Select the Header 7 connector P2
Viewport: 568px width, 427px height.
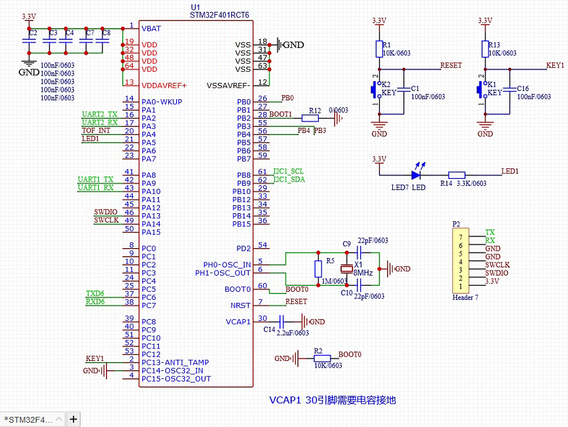(x=460, y=262)
